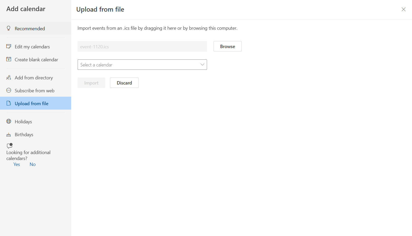Viewport: 412px width, 236px height.
Task: Click 'Looking for additional calendars?' text
Action: click(28, 155)
